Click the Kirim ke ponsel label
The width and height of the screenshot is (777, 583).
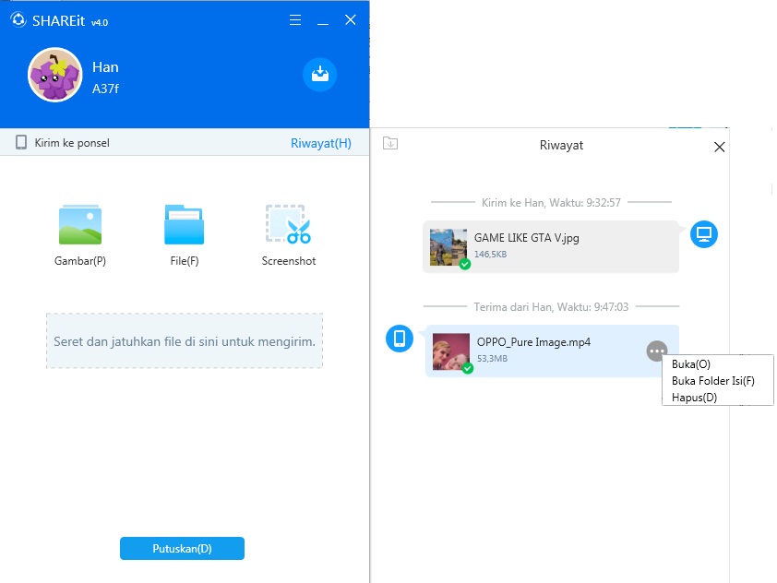coord(72,143)
